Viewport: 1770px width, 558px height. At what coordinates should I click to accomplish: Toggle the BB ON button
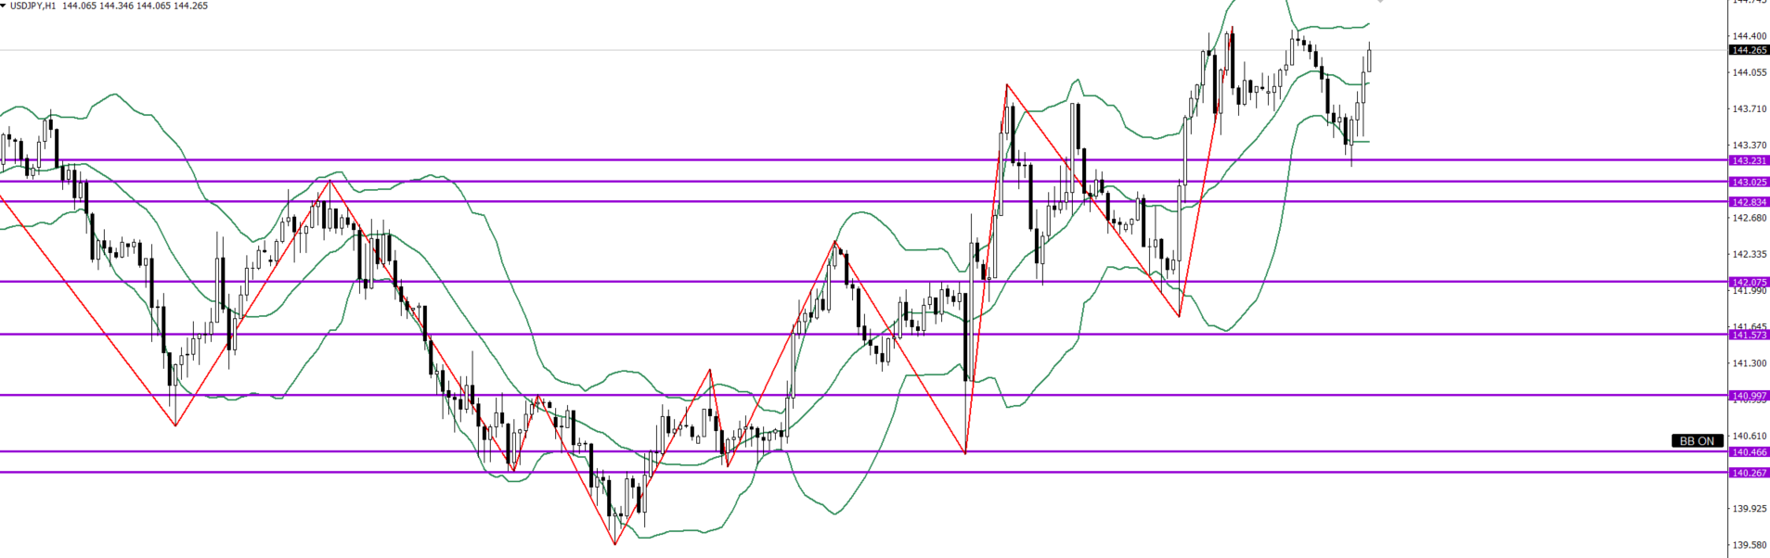click(1697, 441)
